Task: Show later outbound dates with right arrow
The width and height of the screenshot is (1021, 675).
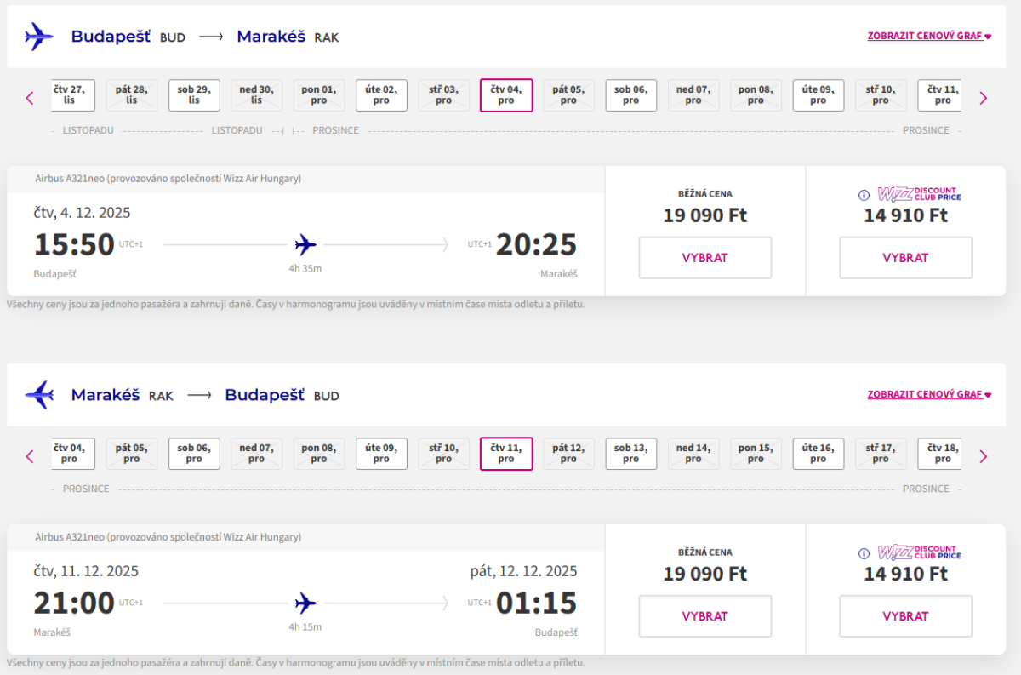Action: (984, 98)
